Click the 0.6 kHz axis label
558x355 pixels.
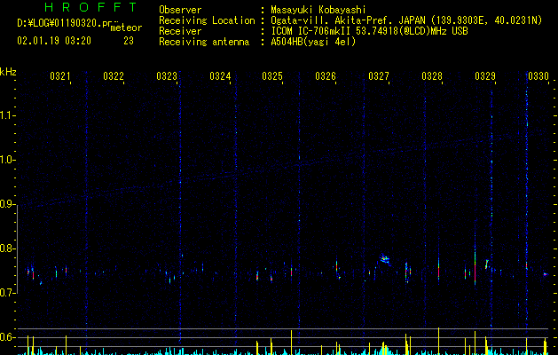pyautogui.click(x=6, y=337)
